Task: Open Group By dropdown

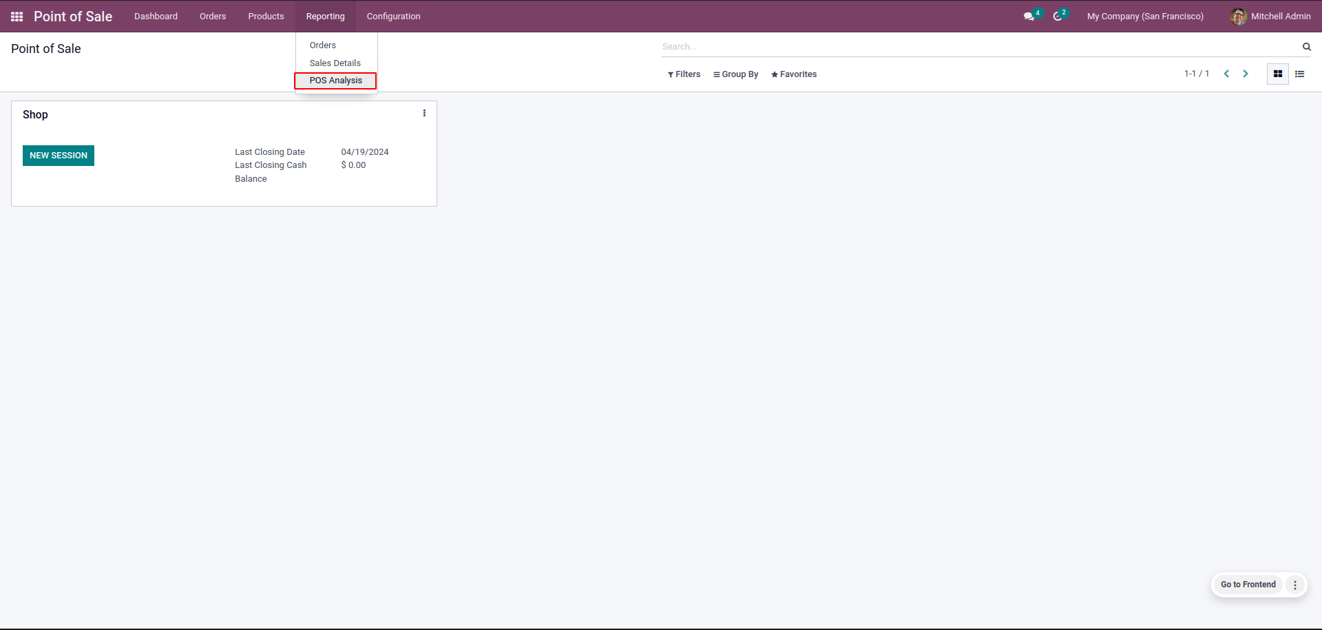Action: click(735, 74)
